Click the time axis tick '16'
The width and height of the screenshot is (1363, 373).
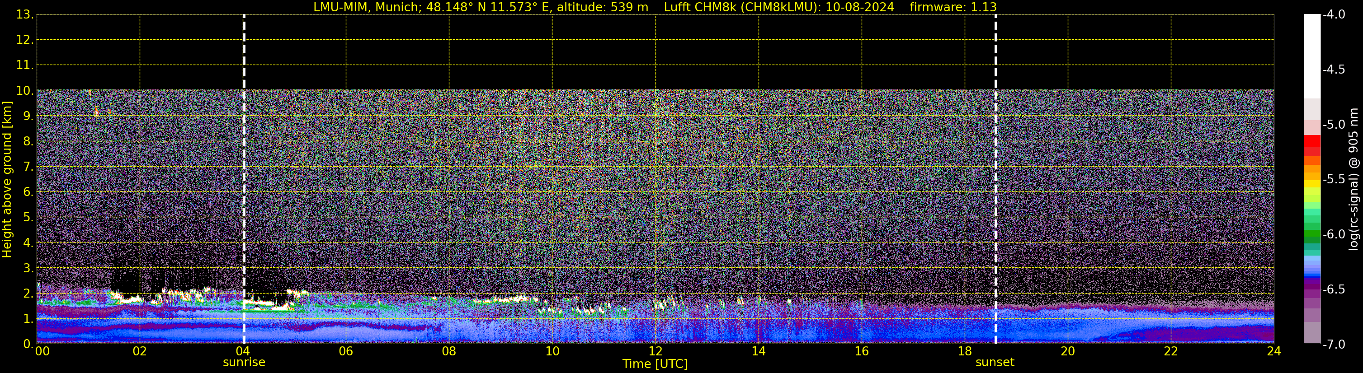click(x=862, y=351)
